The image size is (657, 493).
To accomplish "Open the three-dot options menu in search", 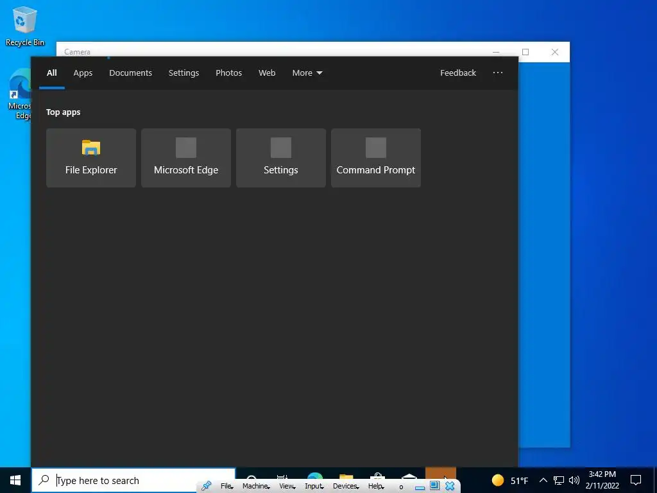I will click(x=498, y=73).
